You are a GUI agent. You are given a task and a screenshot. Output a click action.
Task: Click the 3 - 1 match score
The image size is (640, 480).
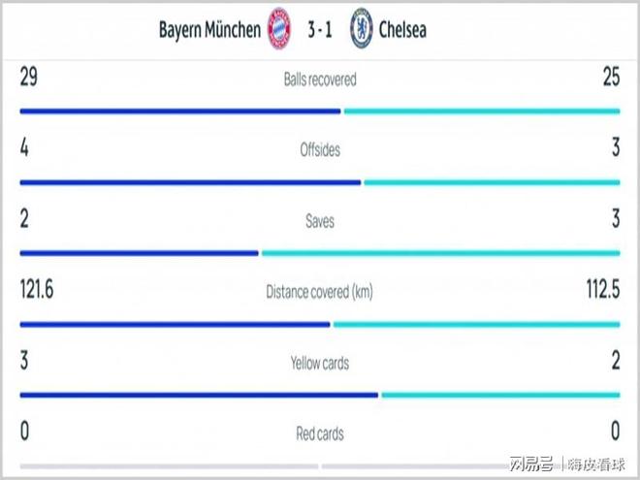tap(320, 29)
